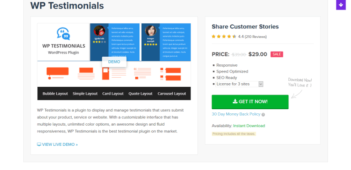Click the green GET IT NOW button
351x170 pixels.
[250, 102]
